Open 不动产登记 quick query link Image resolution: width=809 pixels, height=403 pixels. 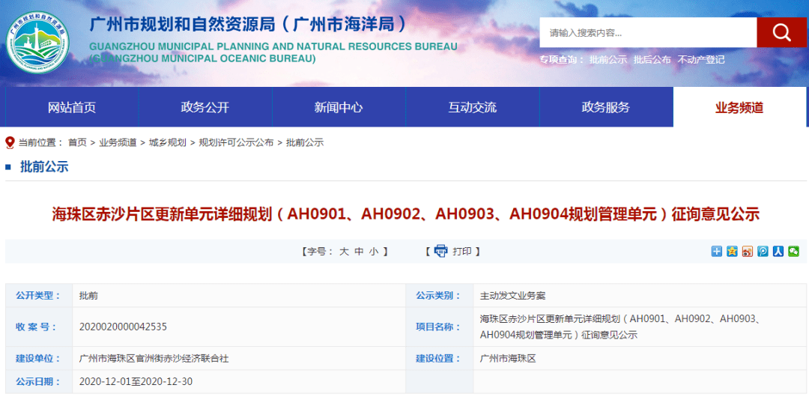pyautogui.click(x=701, y=59)
